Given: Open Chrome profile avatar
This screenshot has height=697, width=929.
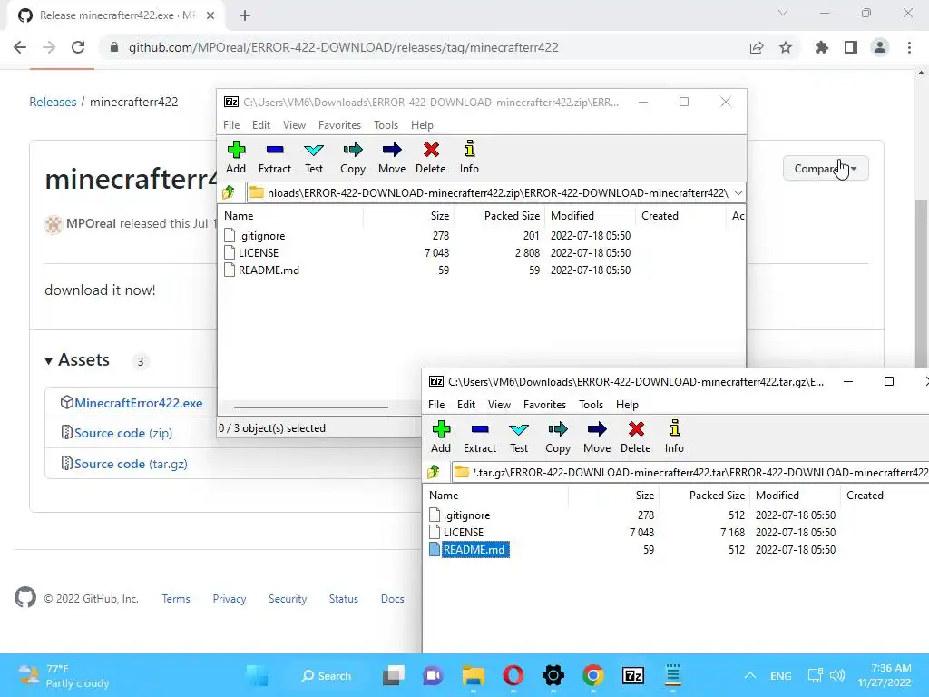Looking at the screenshot, I should [x=880, y=47].
